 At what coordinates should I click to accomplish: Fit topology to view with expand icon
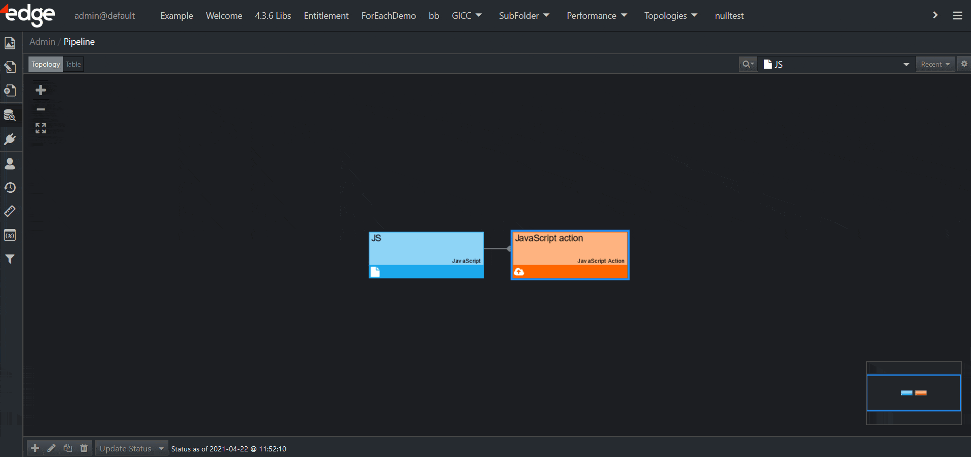point(41,128)
